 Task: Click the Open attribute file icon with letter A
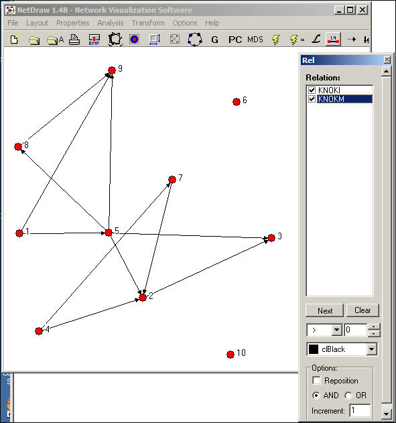click(x=55, y=40)
